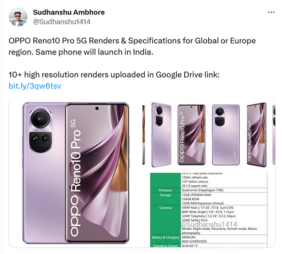Click the @Sudhanshu1414 handle below the name

tap(62, 22)
